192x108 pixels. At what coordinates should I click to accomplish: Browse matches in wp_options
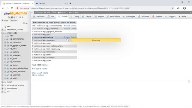coord(67,37)
